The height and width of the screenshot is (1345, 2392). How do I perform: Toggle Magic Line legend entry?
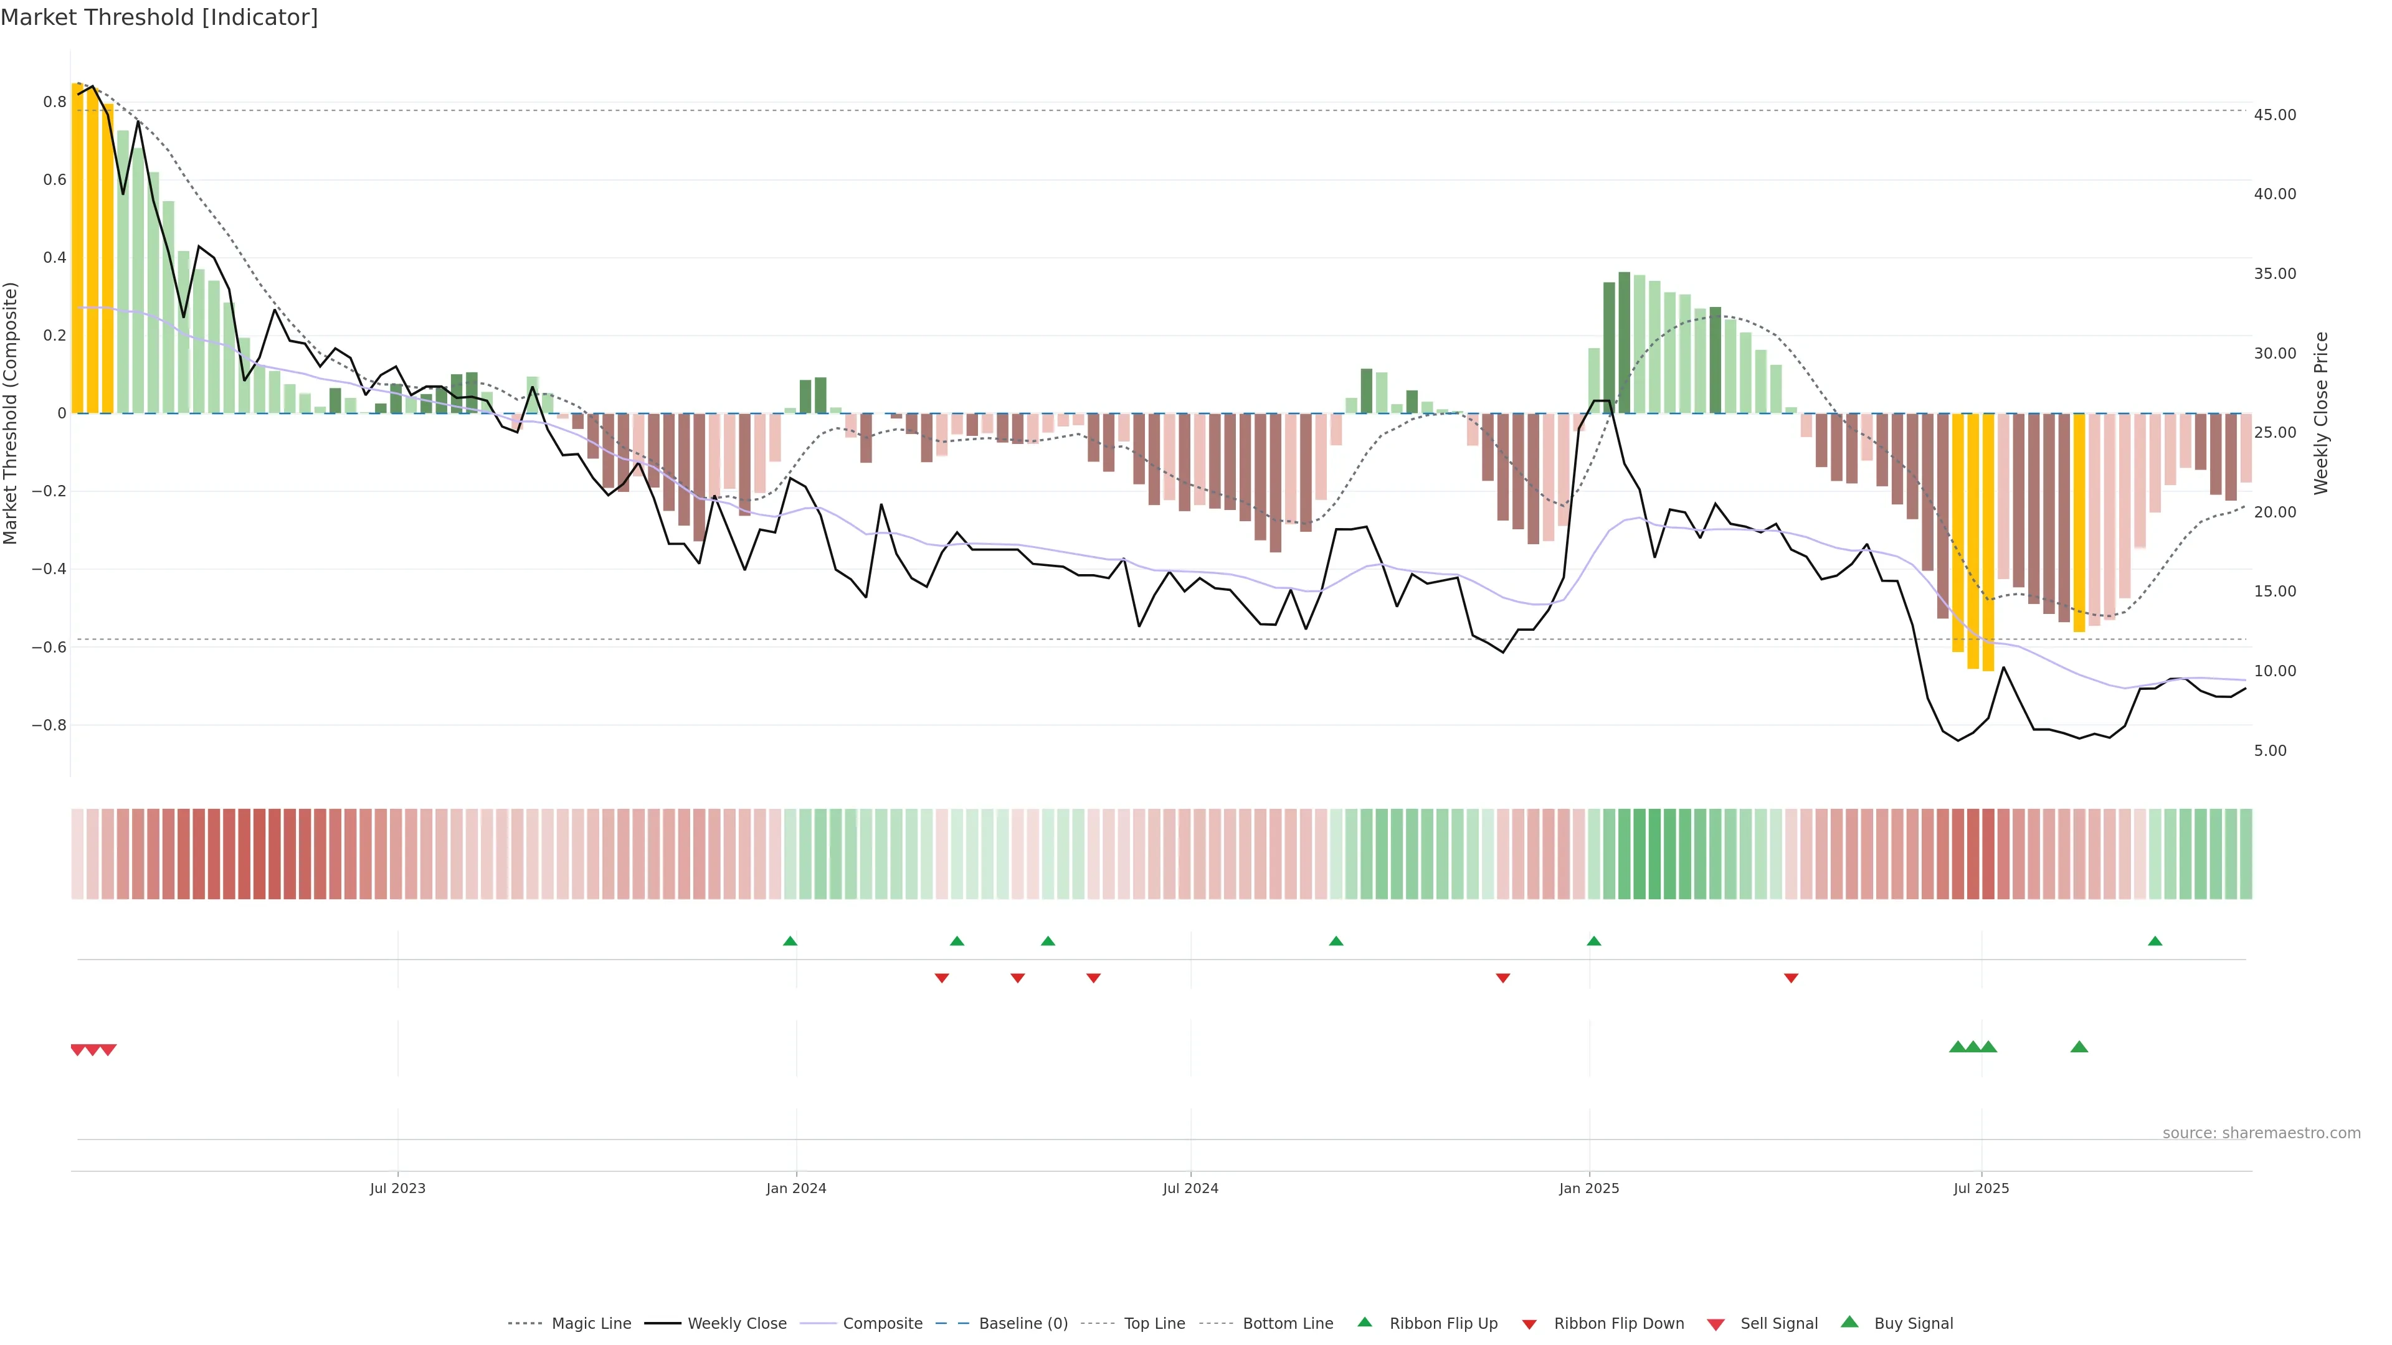(x=591, y=1324)
